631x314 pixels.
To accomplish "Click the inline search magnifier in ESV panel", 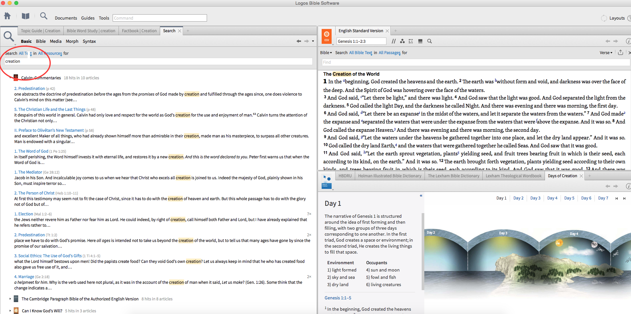I will (429, 41).
